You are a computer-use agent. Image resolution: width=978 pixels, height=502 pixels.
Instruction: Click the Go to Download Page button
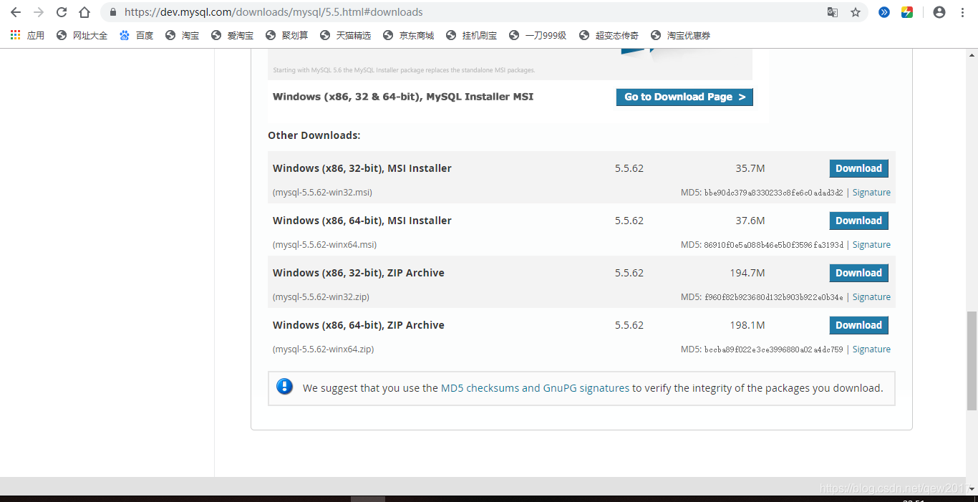[684, 97]
